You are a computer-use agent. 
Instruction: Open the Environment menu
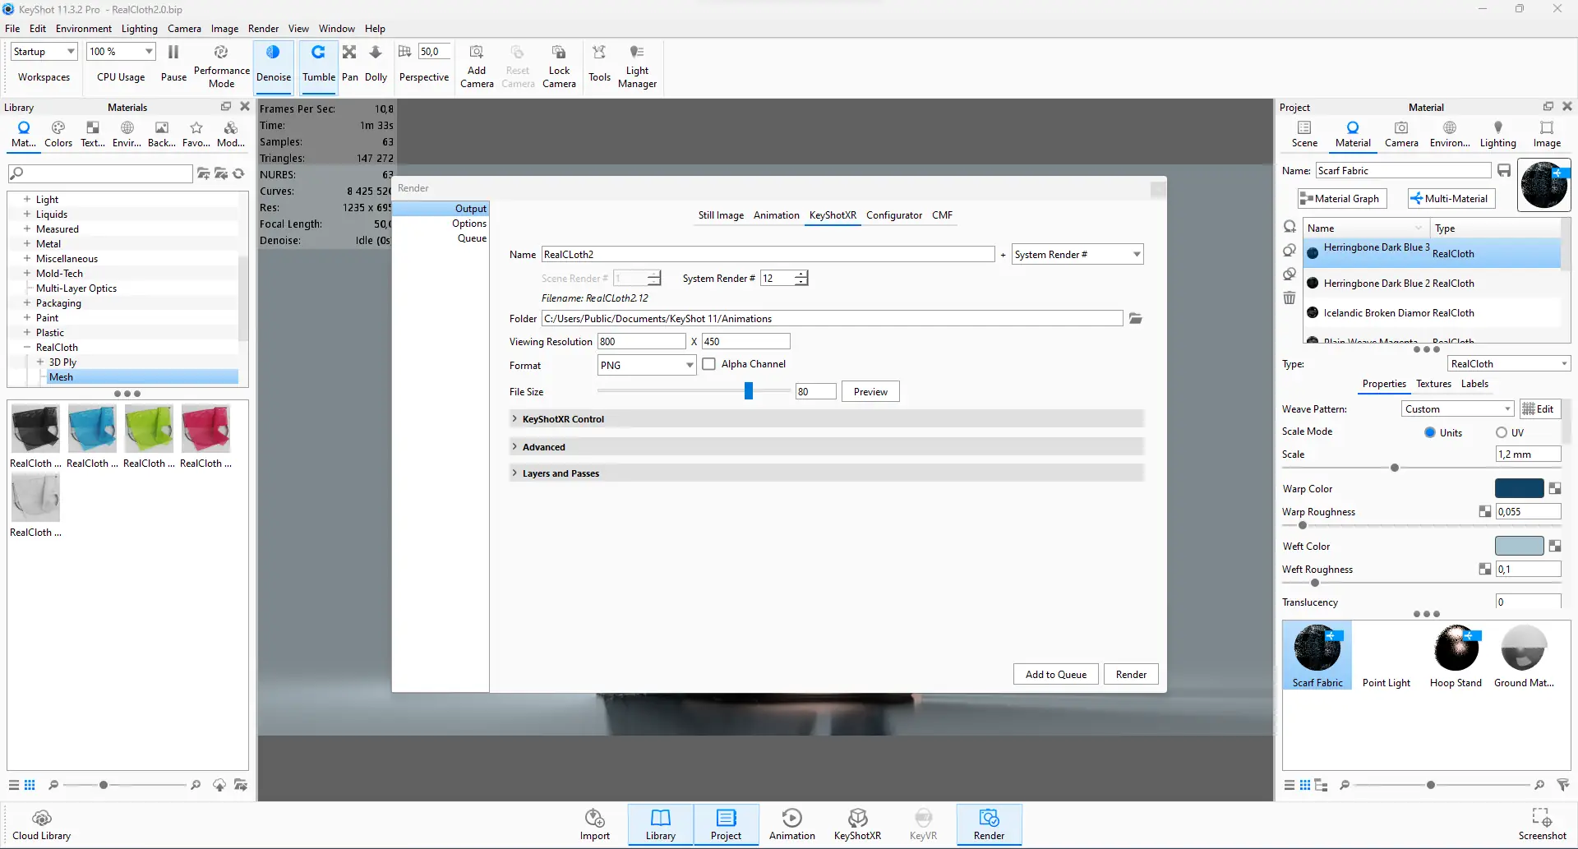click(x=83, y=29)
